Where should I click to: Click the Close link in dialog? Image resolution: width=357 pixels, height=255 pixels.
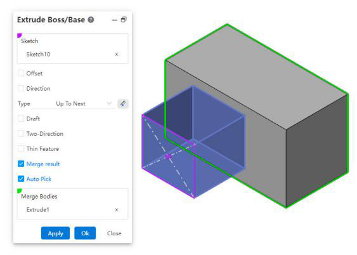[x=114, y=233]
